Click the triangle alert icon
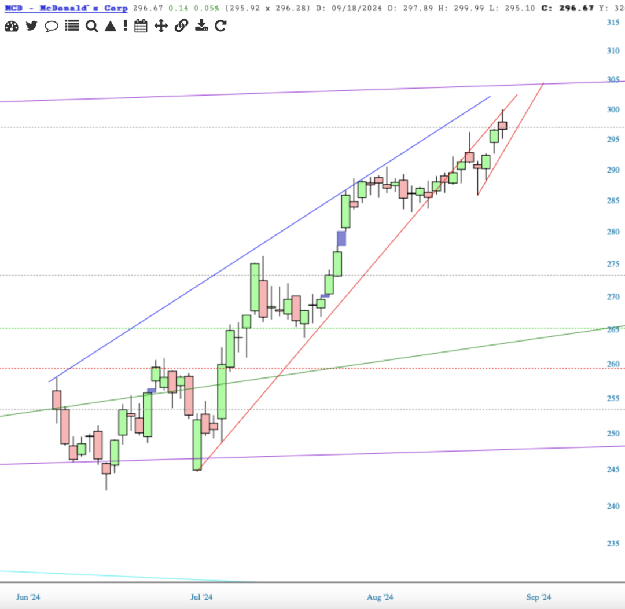The image size is (625, 609). coord(111,26)
